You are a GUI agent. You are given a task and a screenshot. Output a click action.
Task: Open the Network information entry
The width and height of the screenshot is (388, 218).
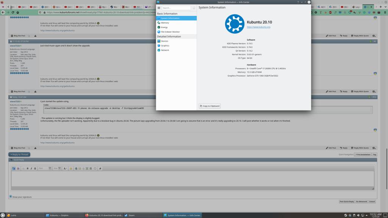165,50
